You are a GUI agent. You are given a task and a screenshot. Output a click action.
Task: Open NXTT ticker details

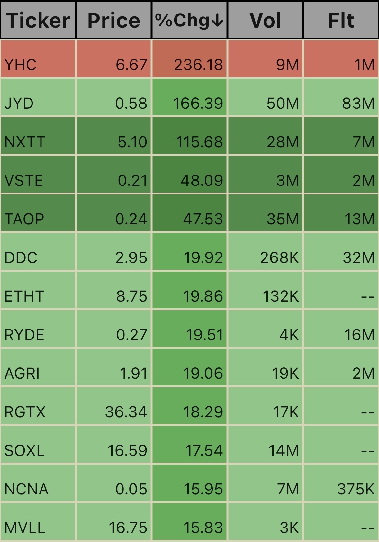pyautogui.click(x=25, y=142)
